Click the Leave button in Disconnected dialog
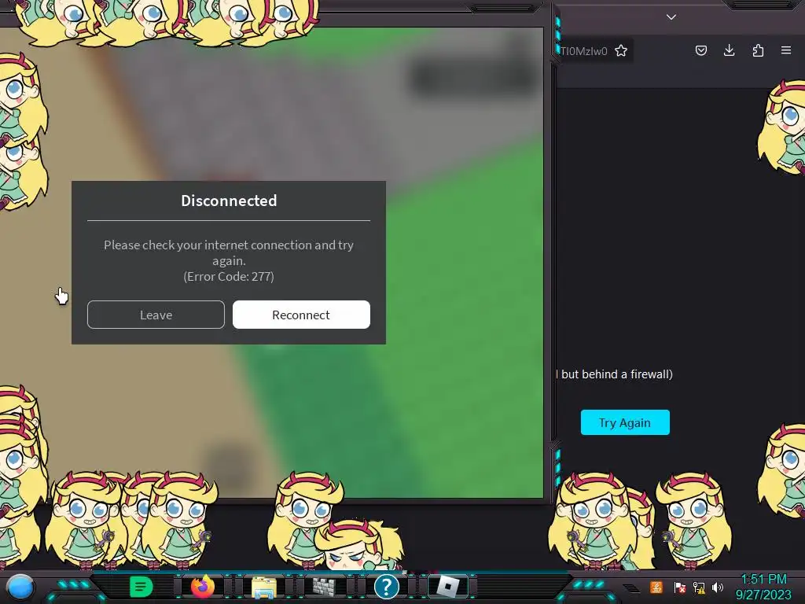Image resolution: width=805 pixels, height=604 pixels. pos(156,315)
